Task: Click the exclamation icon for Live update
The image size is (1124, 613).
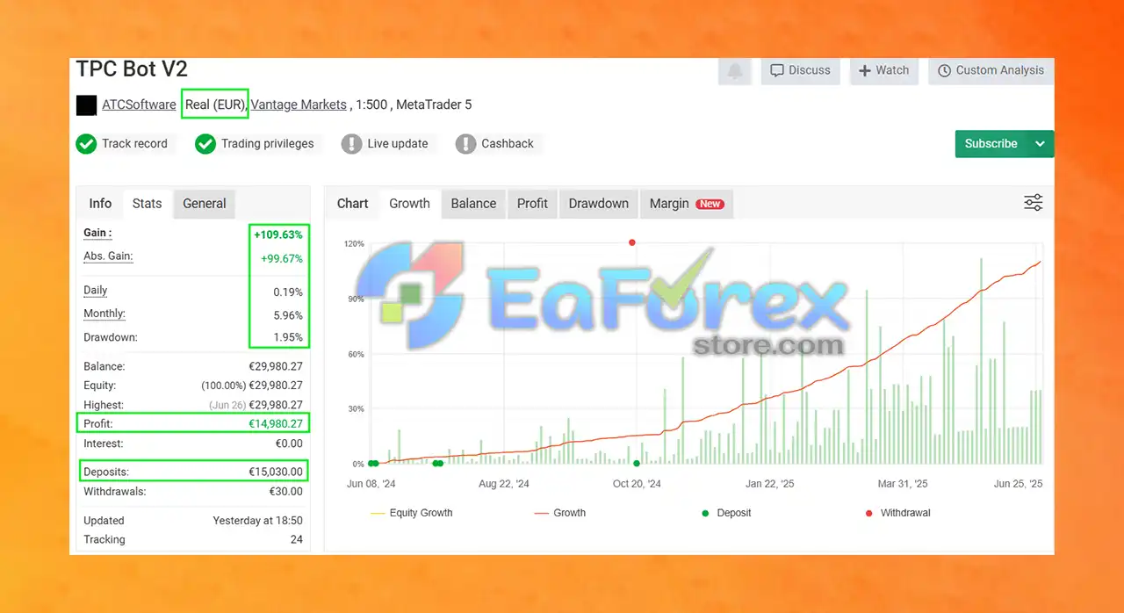Action: [351, 144]
